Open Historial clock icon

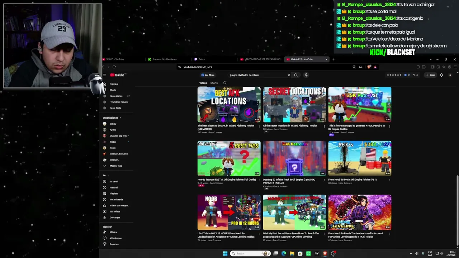(104, 187)
